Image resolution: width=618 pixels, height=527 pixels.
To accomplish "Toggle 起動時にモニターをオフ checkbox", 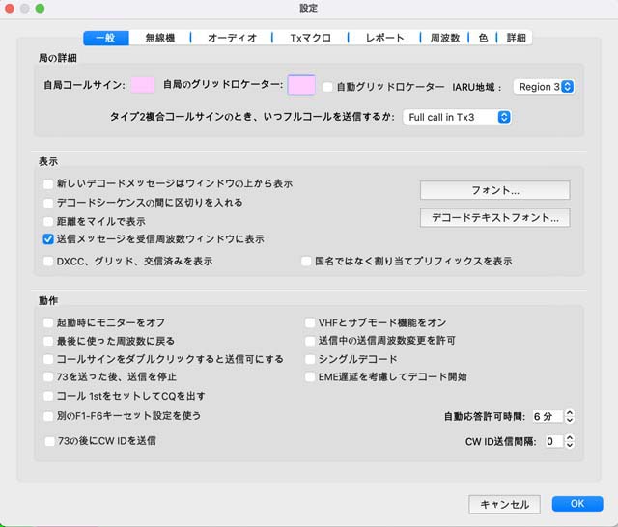I will click(x=49, y=322).
